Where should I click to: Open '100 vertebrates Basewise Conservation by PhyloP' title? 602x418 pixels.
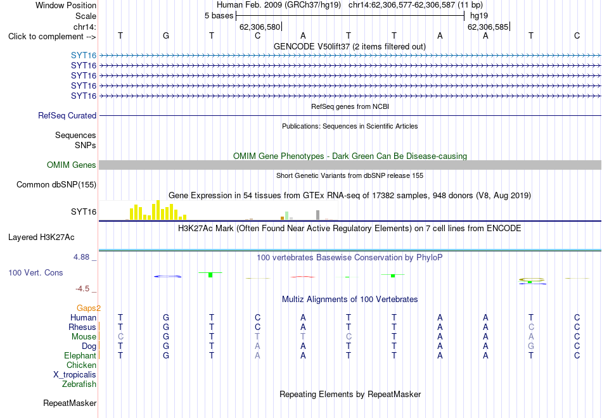coord(350,258)
